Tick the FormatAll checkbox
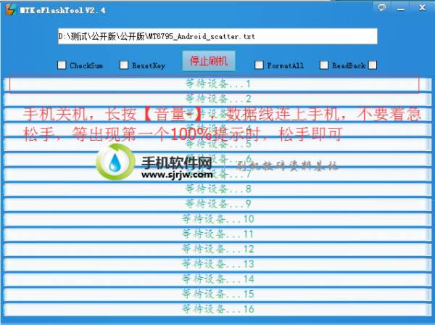Viewport: 435px width, 325px height. coord(259,65)
